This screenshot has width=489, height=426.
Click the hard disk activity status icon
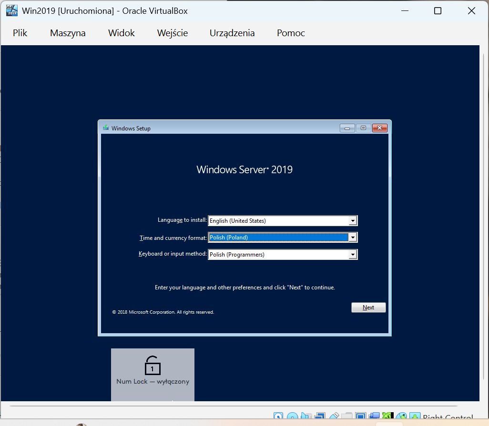(x=278, y=418)
